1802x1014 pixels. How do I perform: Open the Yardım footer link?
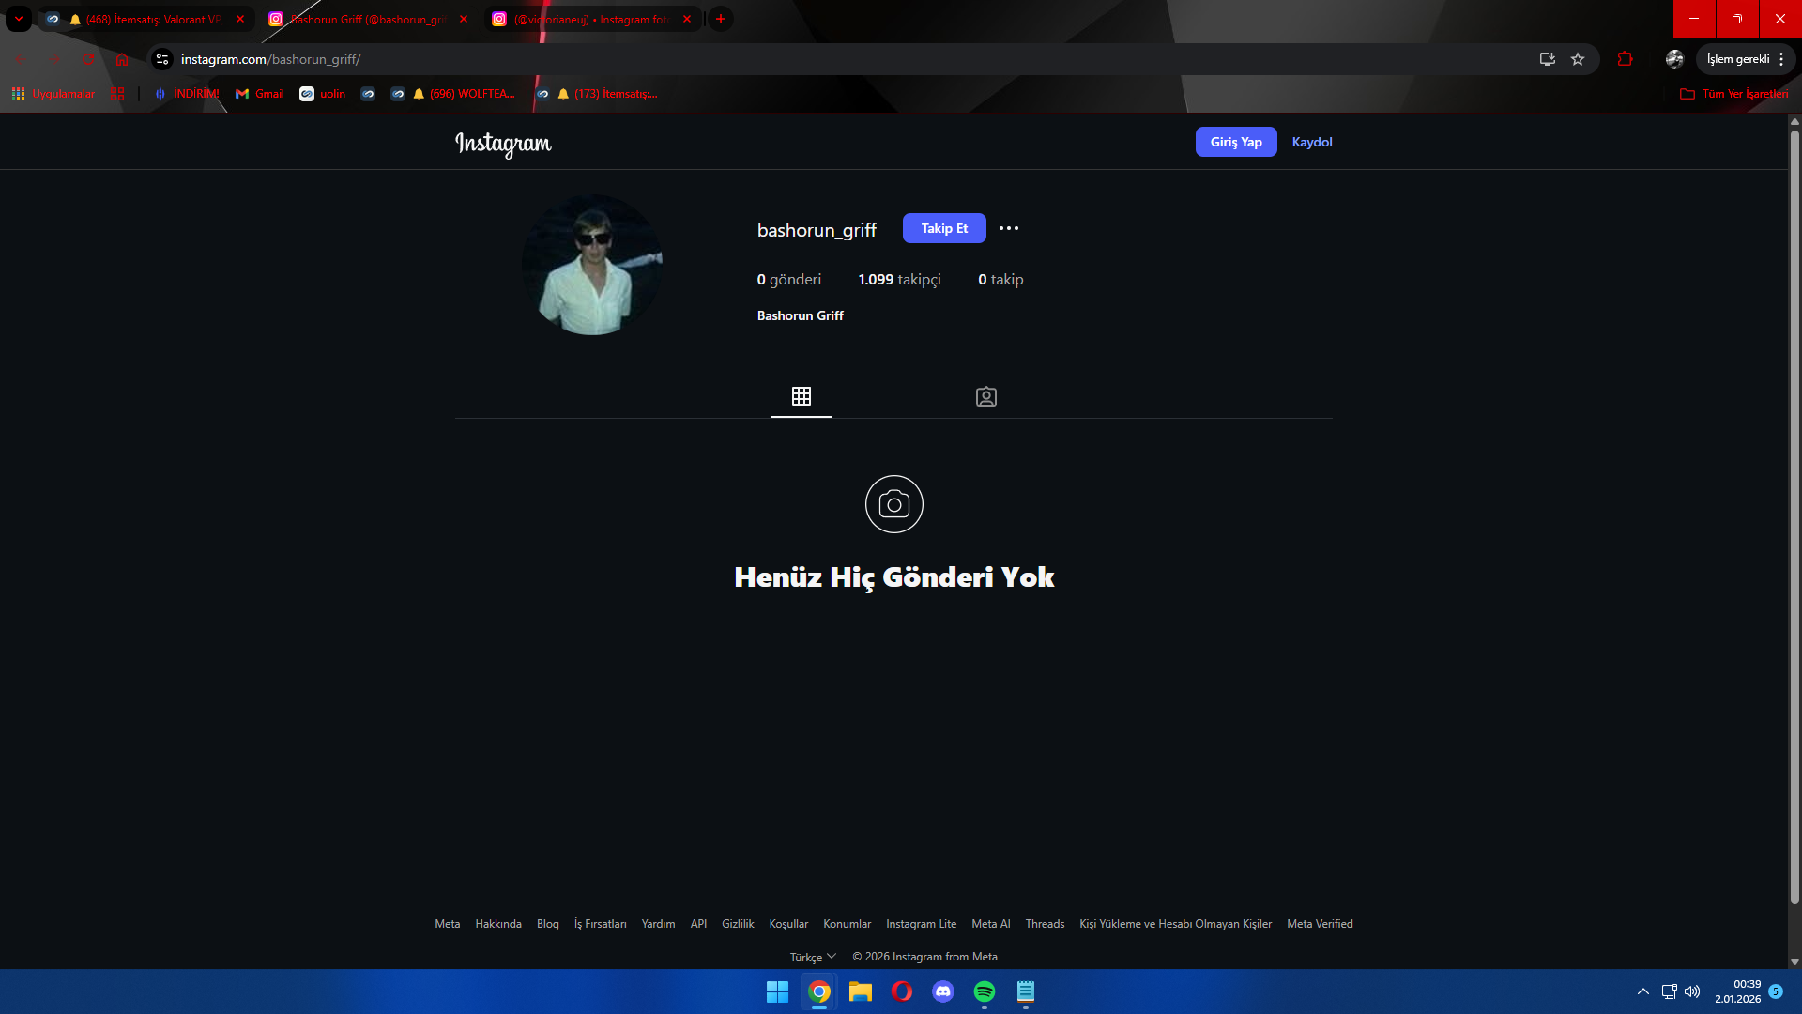click(658, 924)
